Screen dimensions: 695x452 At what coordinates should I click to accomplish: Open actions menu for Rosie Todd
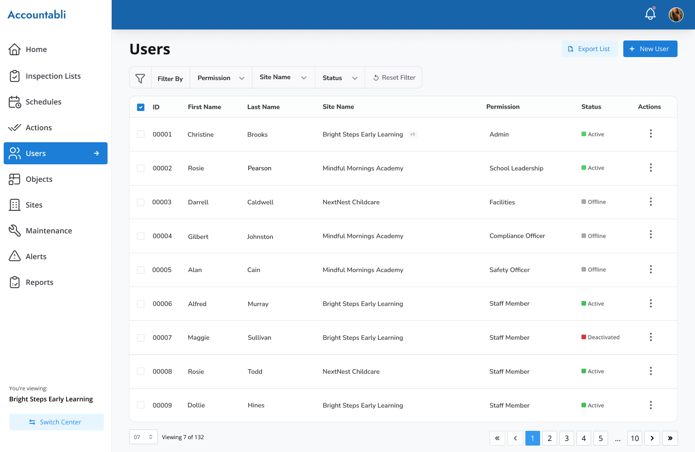[651, 371]
